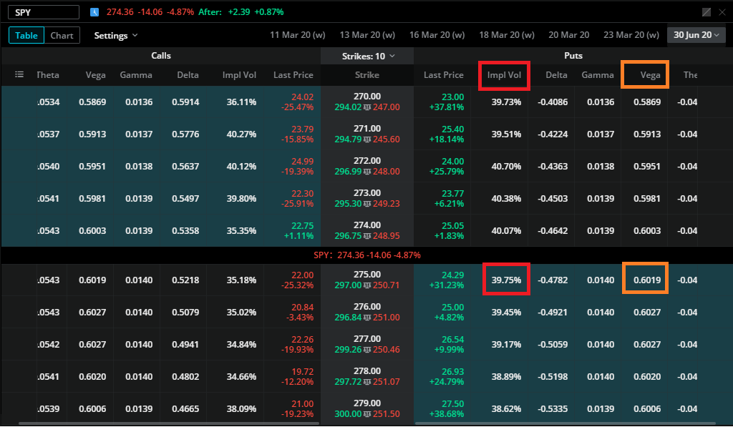This screenshot has height=427, width=733.
Task: Click the scale icon in 275.00 strike row
Action: tap(367, 285)
